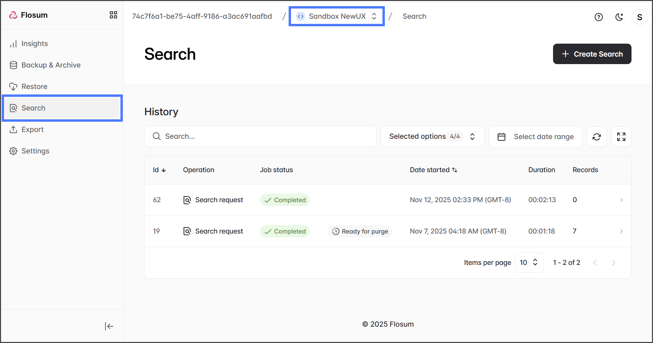Pick a date with Select date range
The width and height of the screenshot is (653, 343).
(x=535, y=137)
